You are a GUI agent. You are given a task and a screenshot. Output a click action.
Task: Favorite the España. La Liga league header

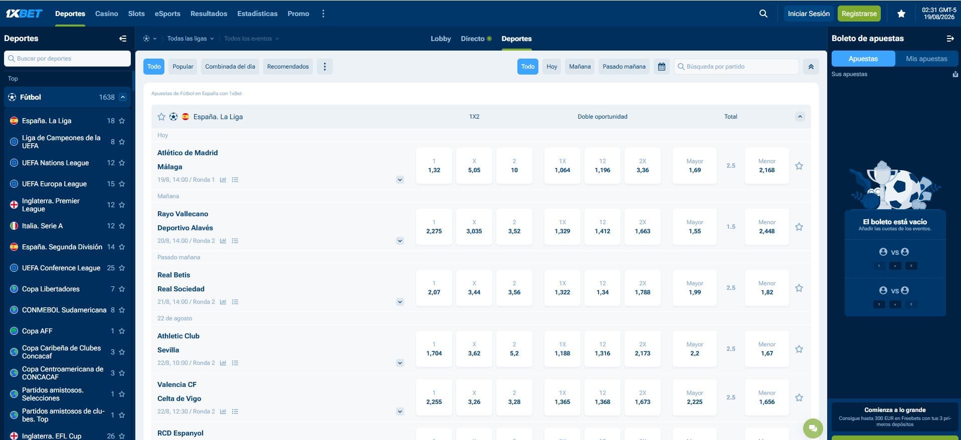(161, 117)
